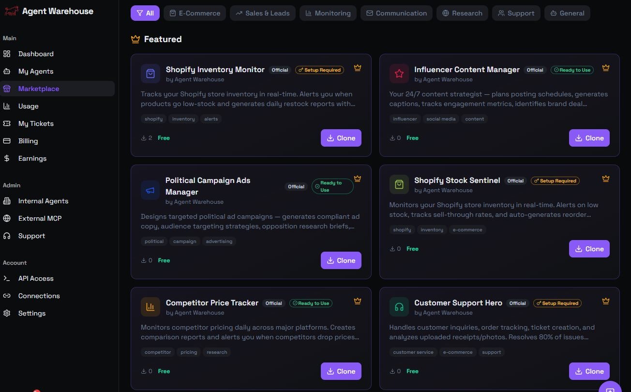
Task: Clone the Shopify Inventory Monitor agent
Action: coord(341,138)
